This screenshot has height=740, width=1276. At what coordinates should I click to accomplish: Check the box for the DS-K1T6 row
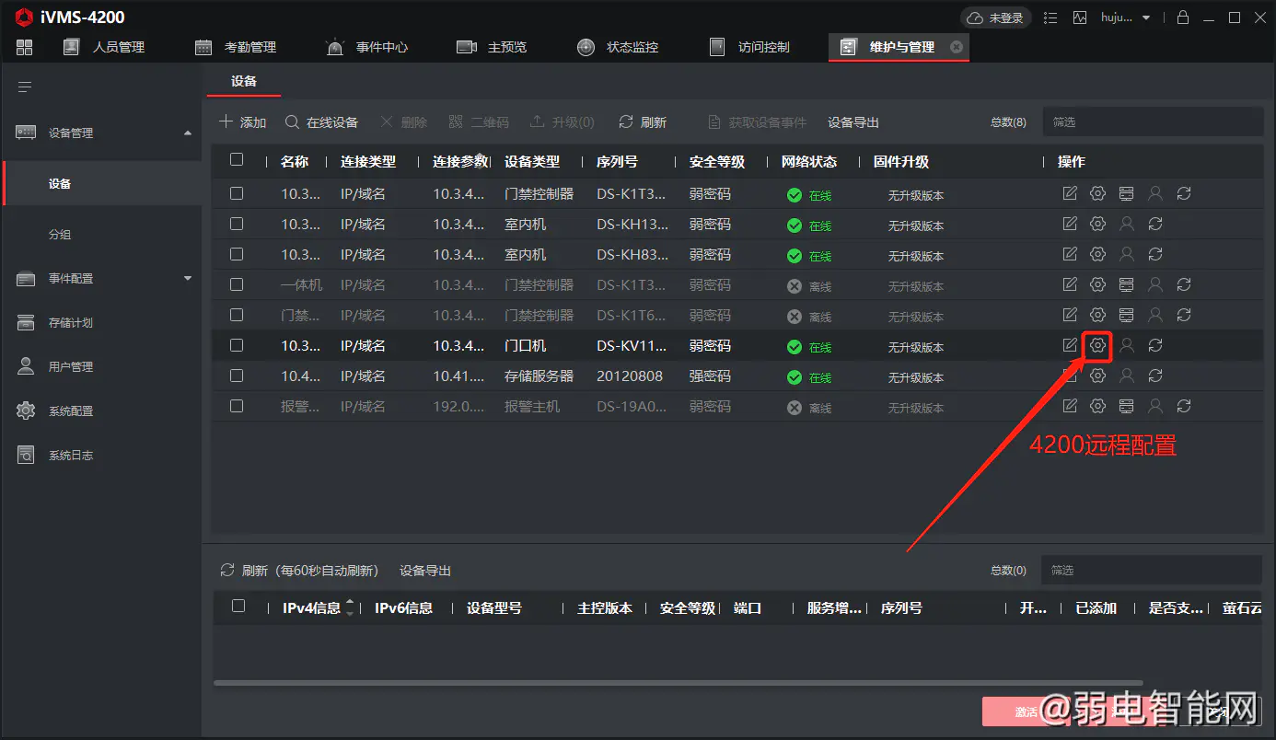(x=237, y=315)
